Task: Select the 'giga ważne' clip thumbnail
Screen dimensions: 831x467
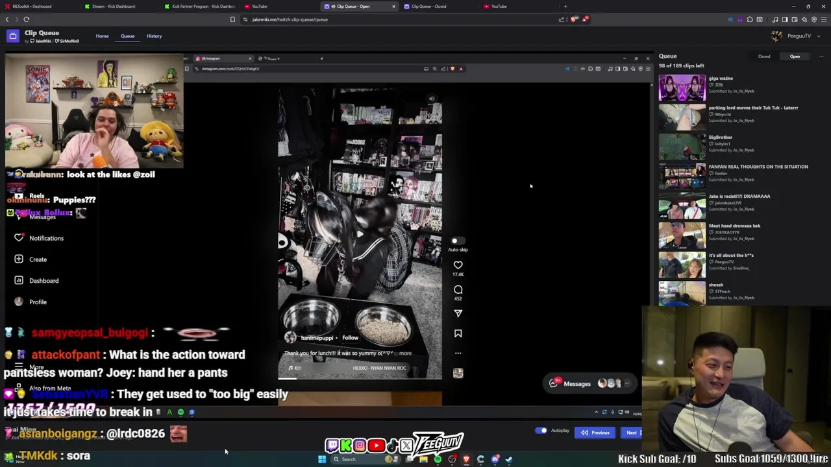Action: tap(682, 88)
